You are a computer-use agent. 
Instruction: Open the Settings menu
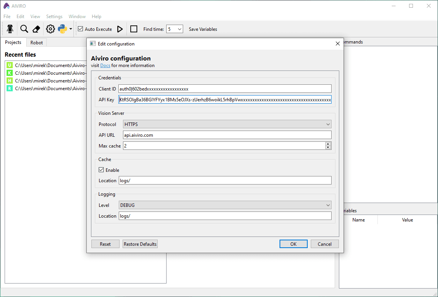pyautogui.click(x=54, y=17)
